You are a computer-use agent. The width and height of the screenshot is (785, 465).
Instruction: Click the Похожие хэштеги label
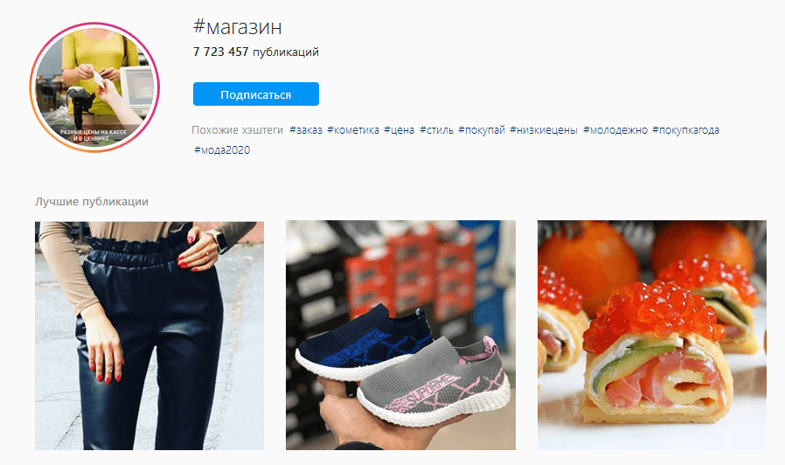(237, 130)
